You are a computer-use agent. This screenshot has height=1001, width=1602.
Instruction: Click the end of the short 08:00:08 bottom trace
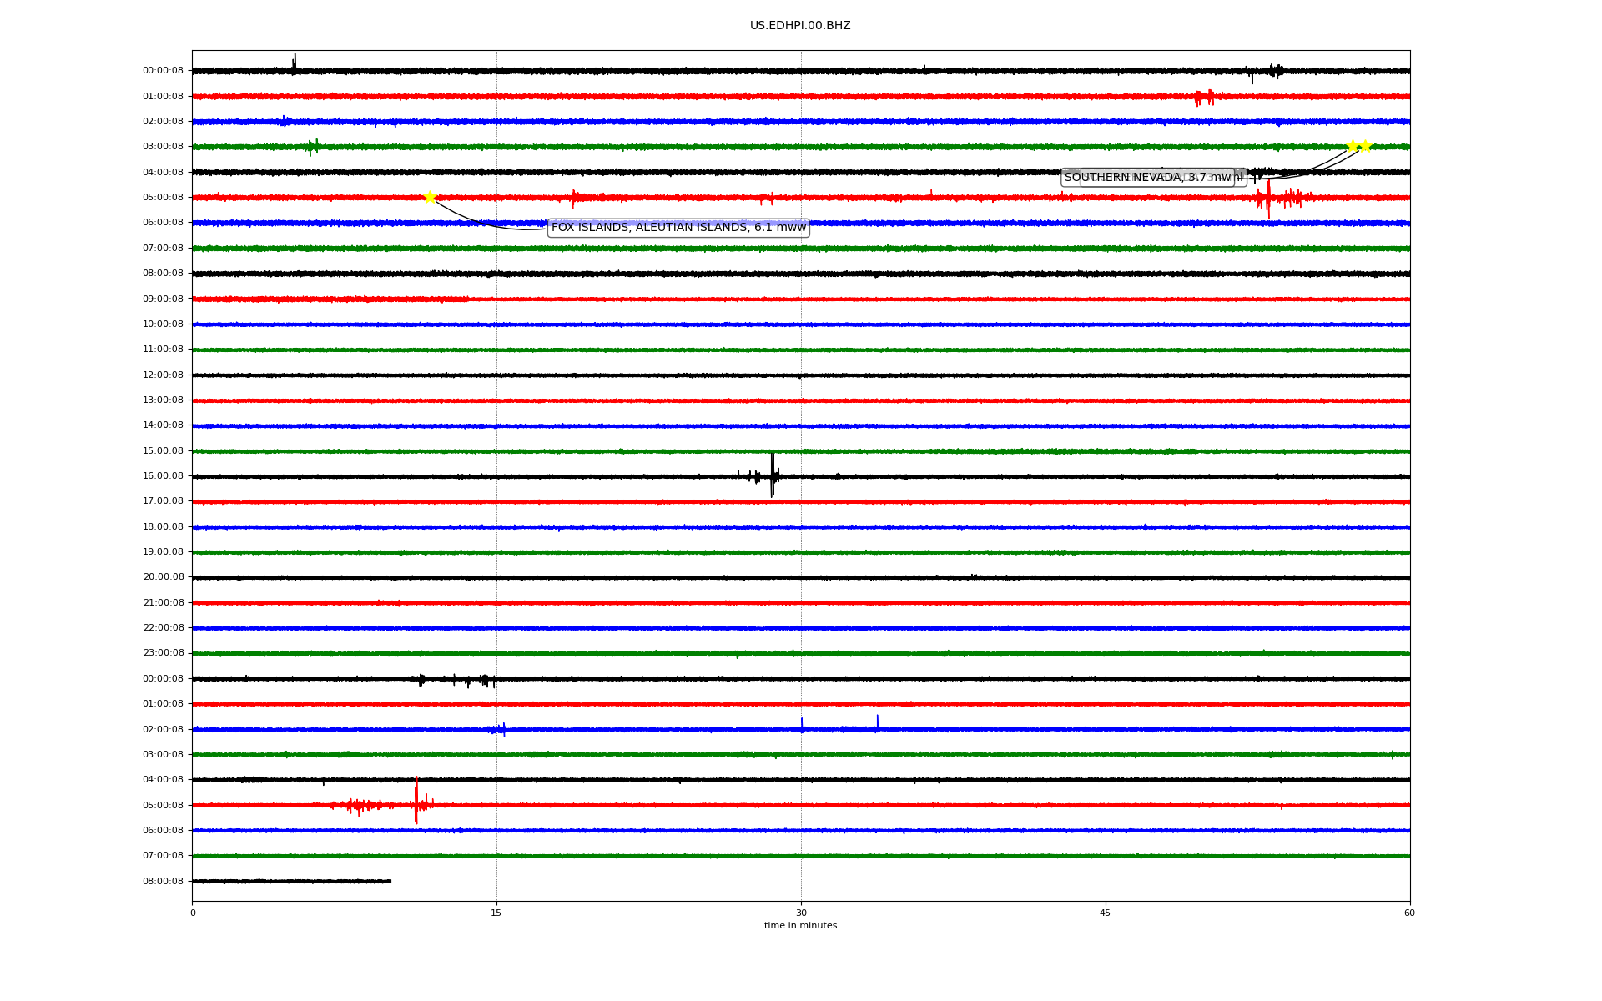tap(390, 881)
